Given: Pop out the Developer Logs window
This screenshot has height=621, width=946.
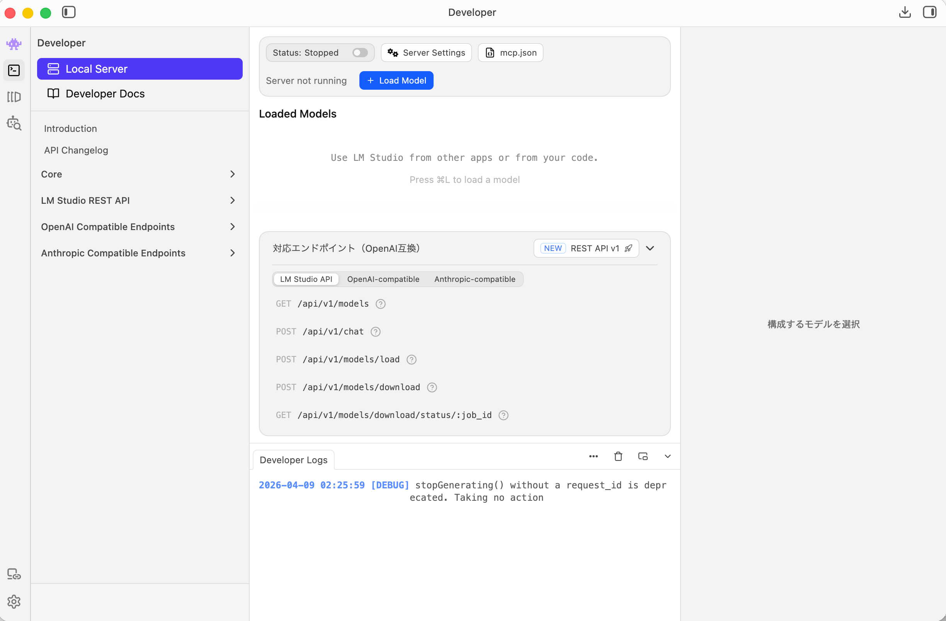Looking at the screenshot, I should (x=643, y=456).
